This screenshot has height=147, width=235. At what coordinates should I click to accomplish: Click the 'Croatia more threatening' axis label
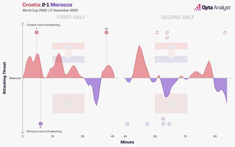(43, 25)
